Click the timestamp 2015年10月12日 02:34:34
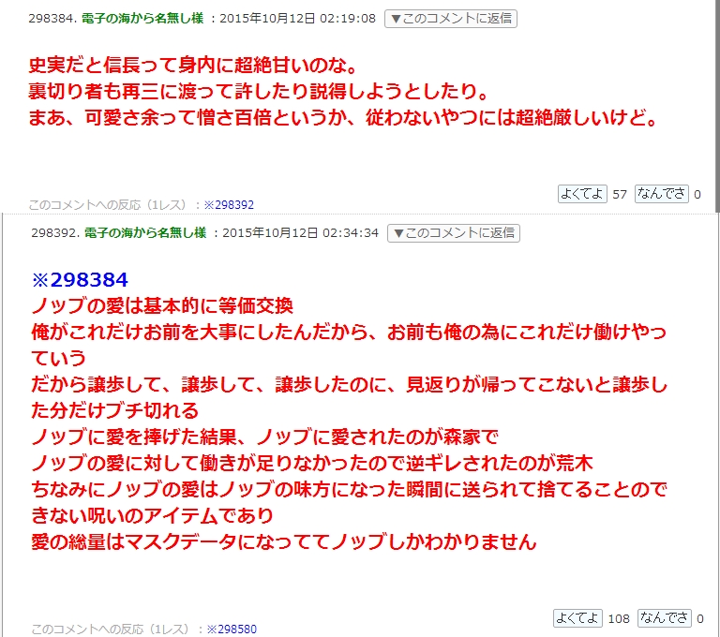Image resolution: width=720 pixels, height=637 pixels. coord(300,232)
